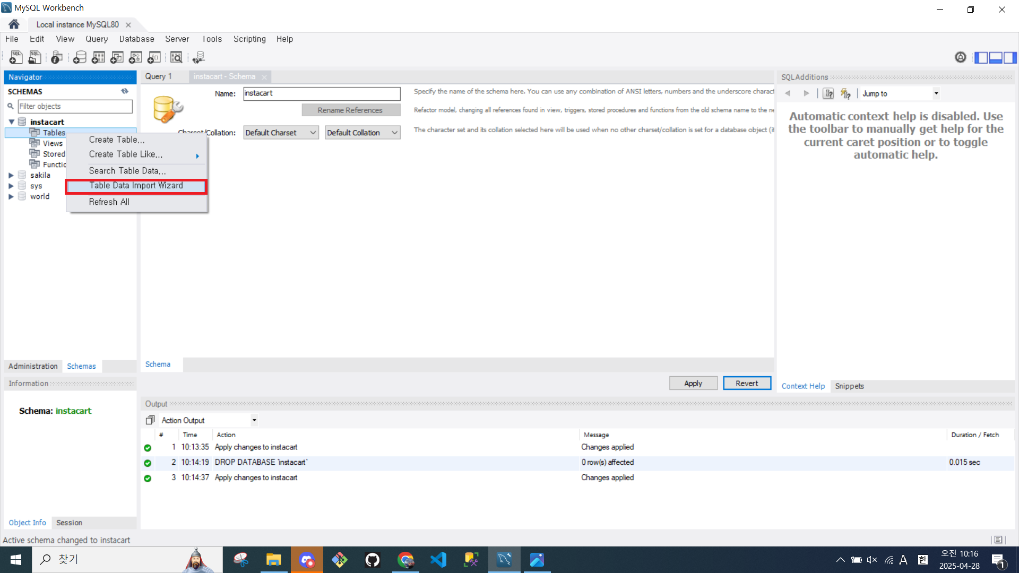Click the Filter objects search field

click(x=75, y=106)
